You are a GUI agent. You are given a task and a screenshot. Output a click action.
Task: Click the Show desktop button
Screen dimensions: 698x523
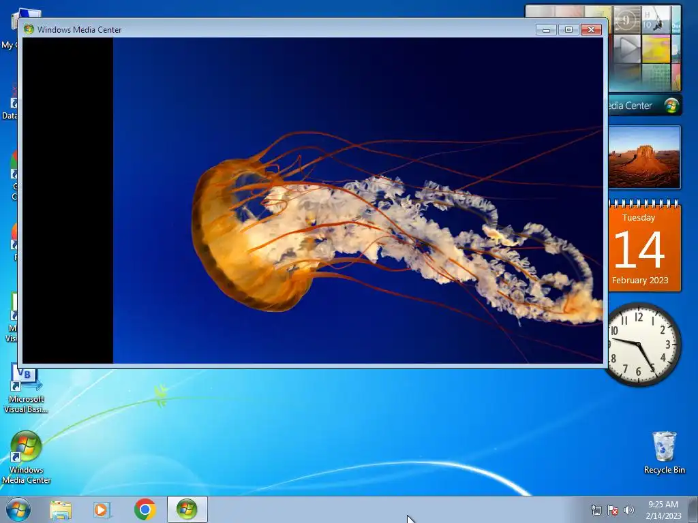pyautogui.click(x=693, y=509)
